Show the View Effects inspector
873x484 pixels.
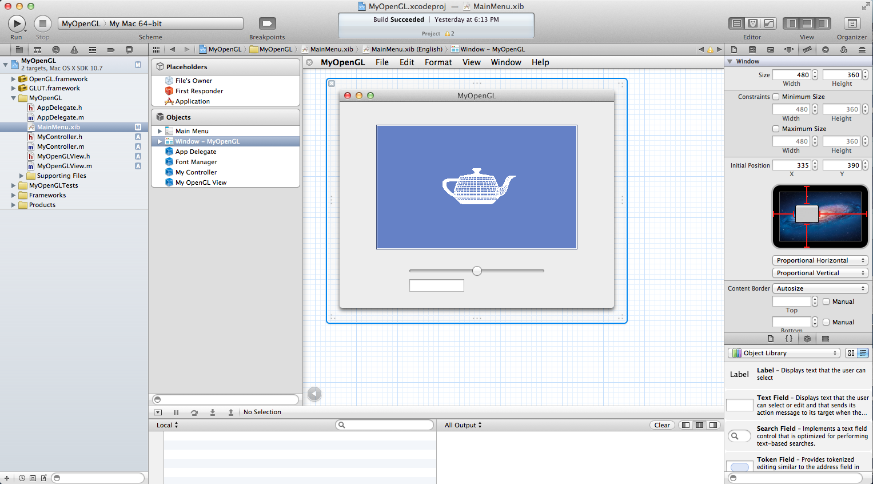pos(862,50)
